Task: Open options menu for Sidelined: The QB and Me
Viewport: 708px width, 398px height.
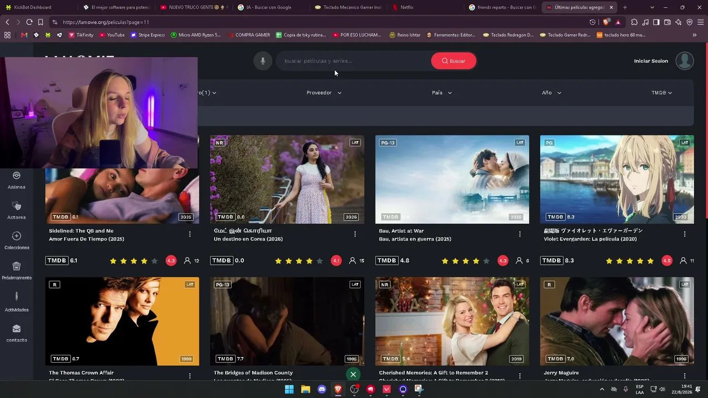Action: tap(190, 234)
